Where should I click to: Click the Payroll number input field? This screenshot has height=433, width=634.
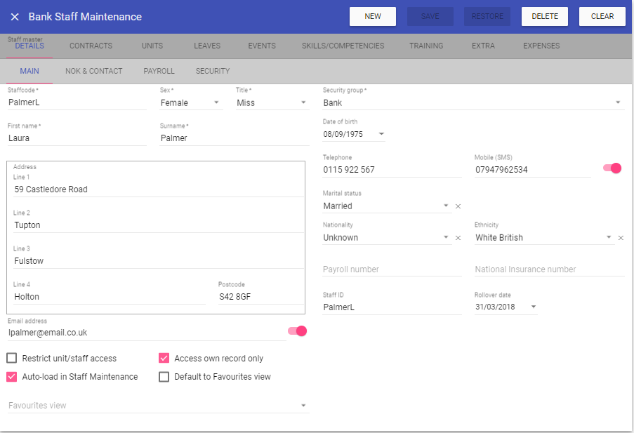tap(392, 269)
